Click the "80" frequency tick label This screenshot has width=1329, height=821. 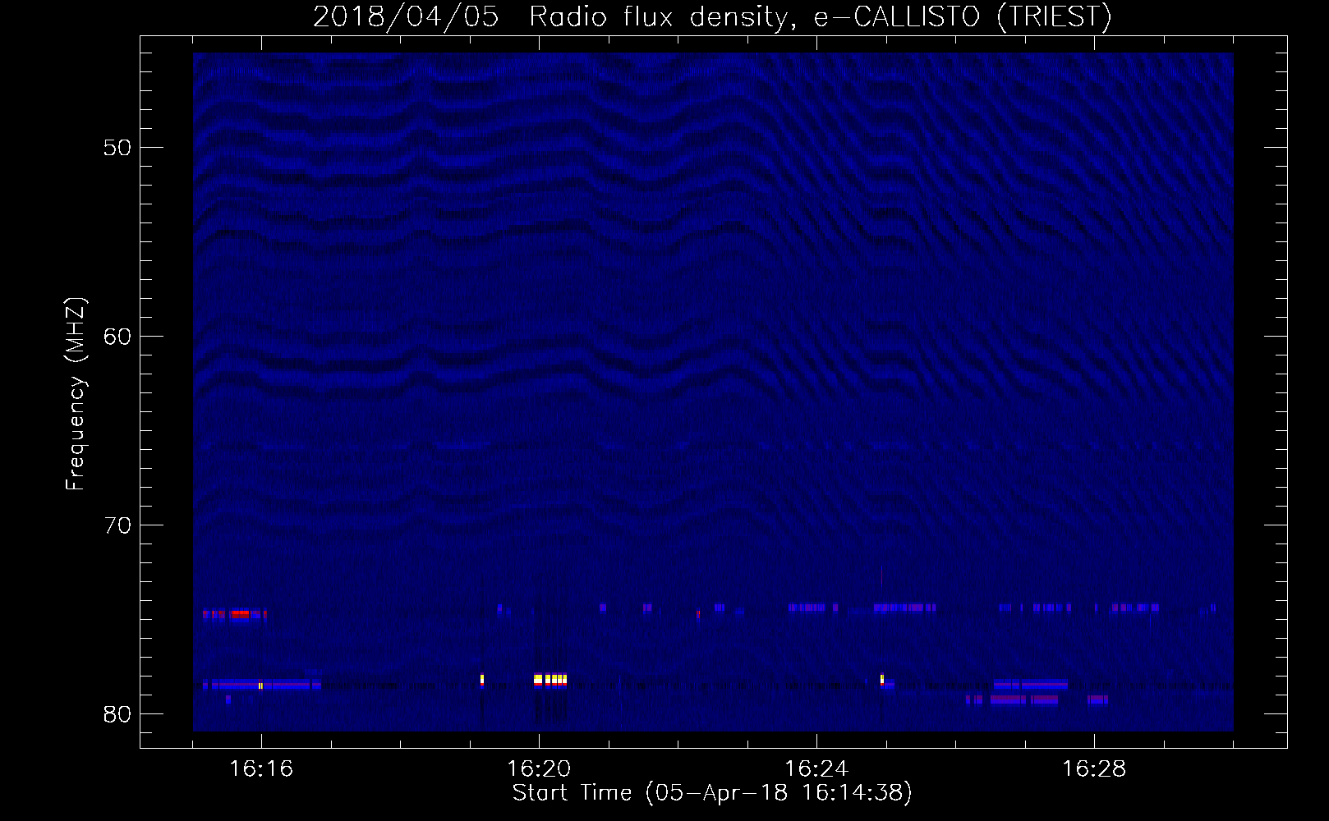pyautogui.click(x=118, y=714)
